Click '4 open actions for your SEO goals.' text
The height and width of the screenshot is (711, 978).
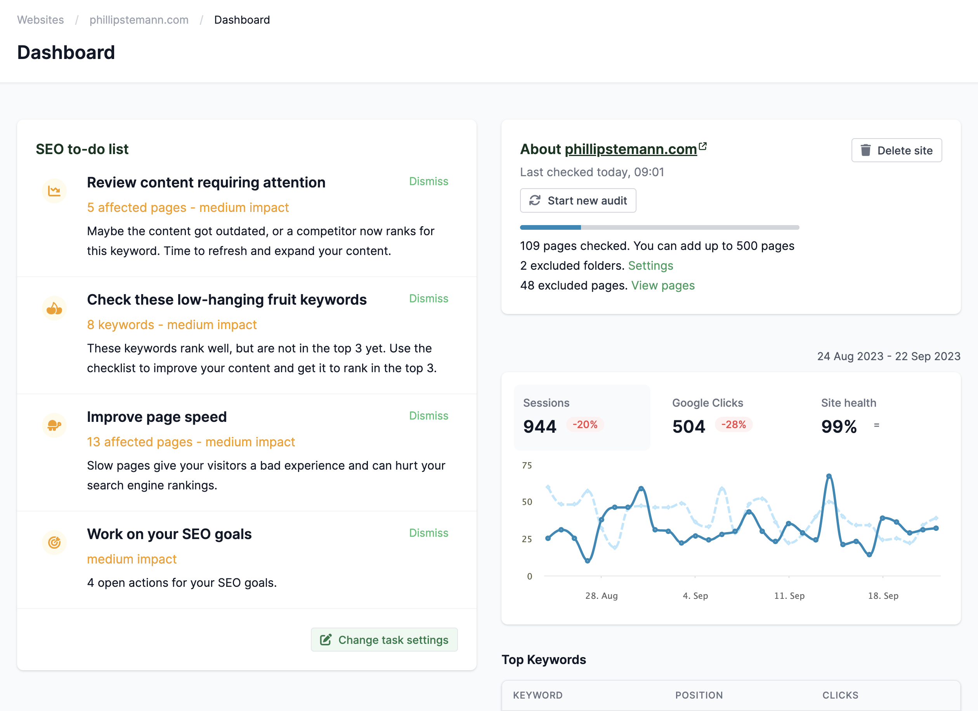coord(182,583)
